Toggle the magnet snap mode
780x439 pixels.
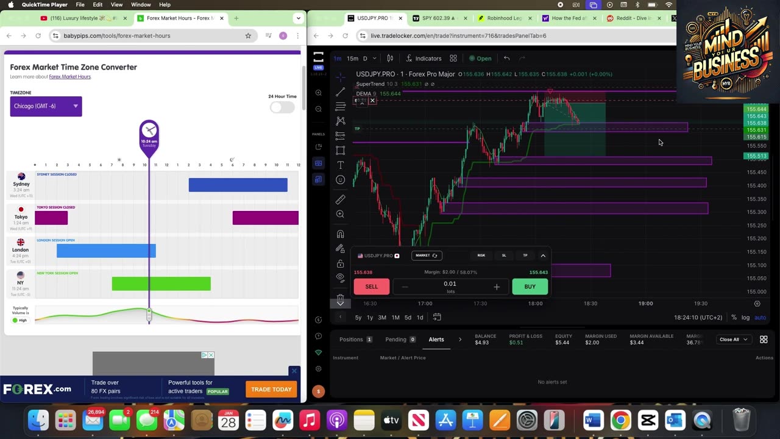(x=341, y=234)
